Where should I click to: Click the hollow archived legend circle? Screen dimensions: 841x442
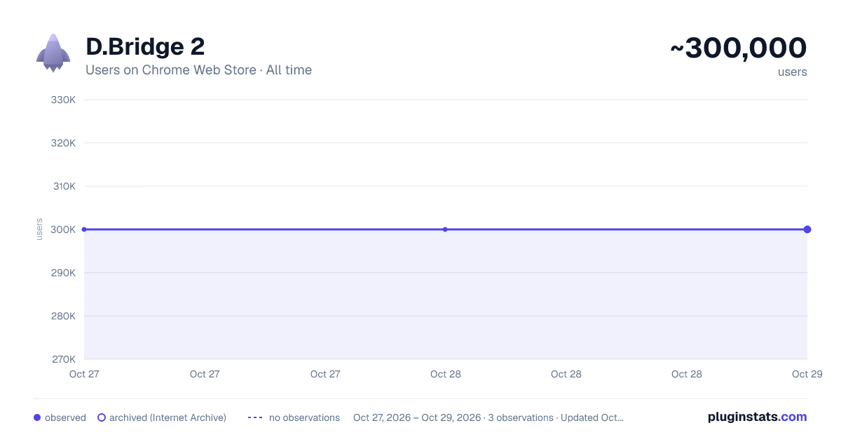102,417
